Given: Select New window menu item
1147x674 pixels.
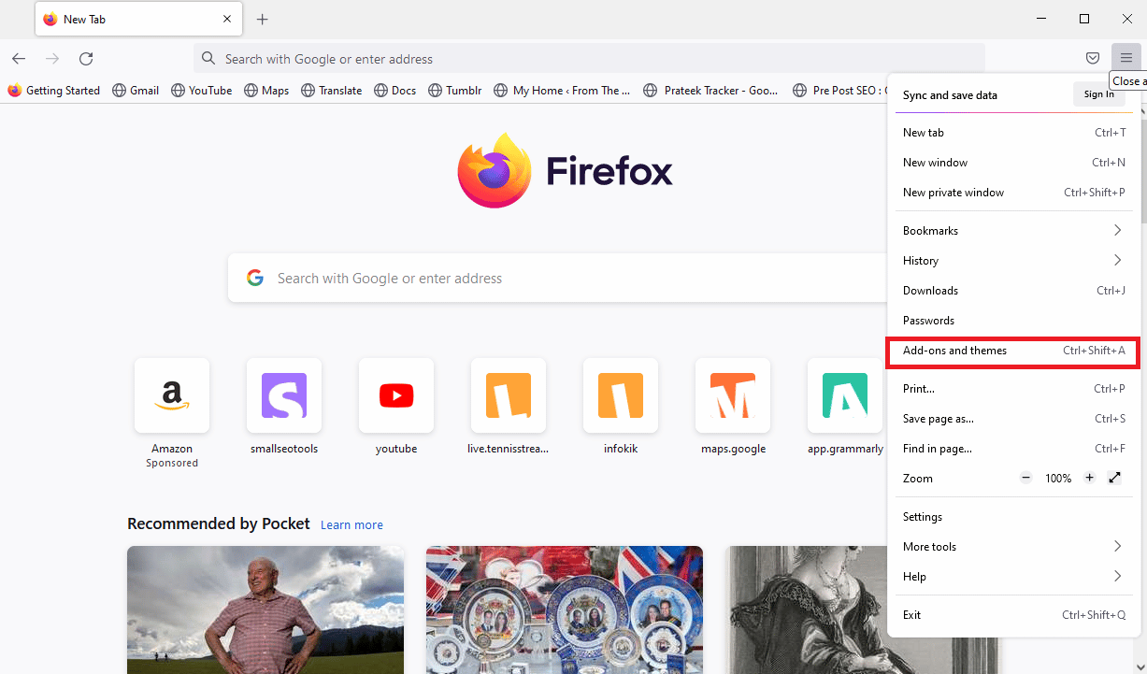Looking at the screenshot, I should (x=1013, y=162).
